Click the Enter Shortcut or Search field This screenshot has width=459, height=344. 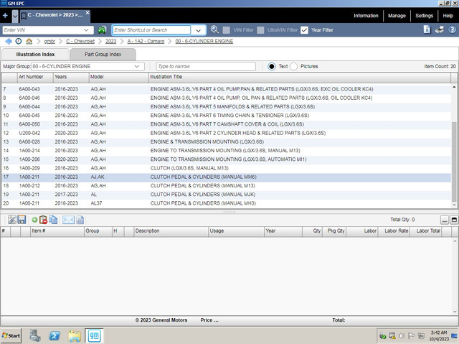(x=151, y=30)
